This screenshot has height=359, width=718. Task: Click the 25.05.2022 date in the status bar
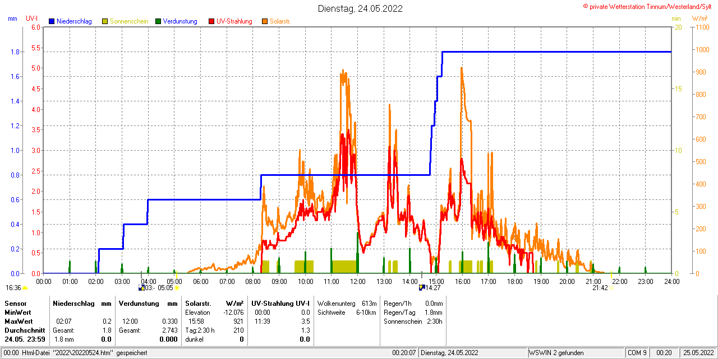pyautogui.click(x=697, y=353)
